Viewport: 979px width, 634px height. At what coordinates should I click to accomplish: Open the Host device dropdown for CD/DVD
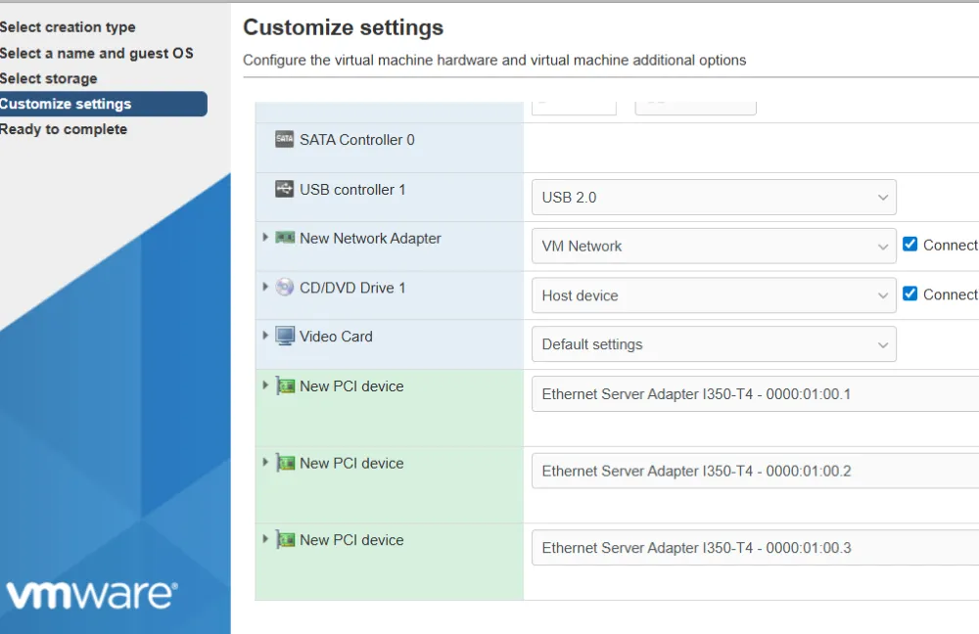click(714, 295)
